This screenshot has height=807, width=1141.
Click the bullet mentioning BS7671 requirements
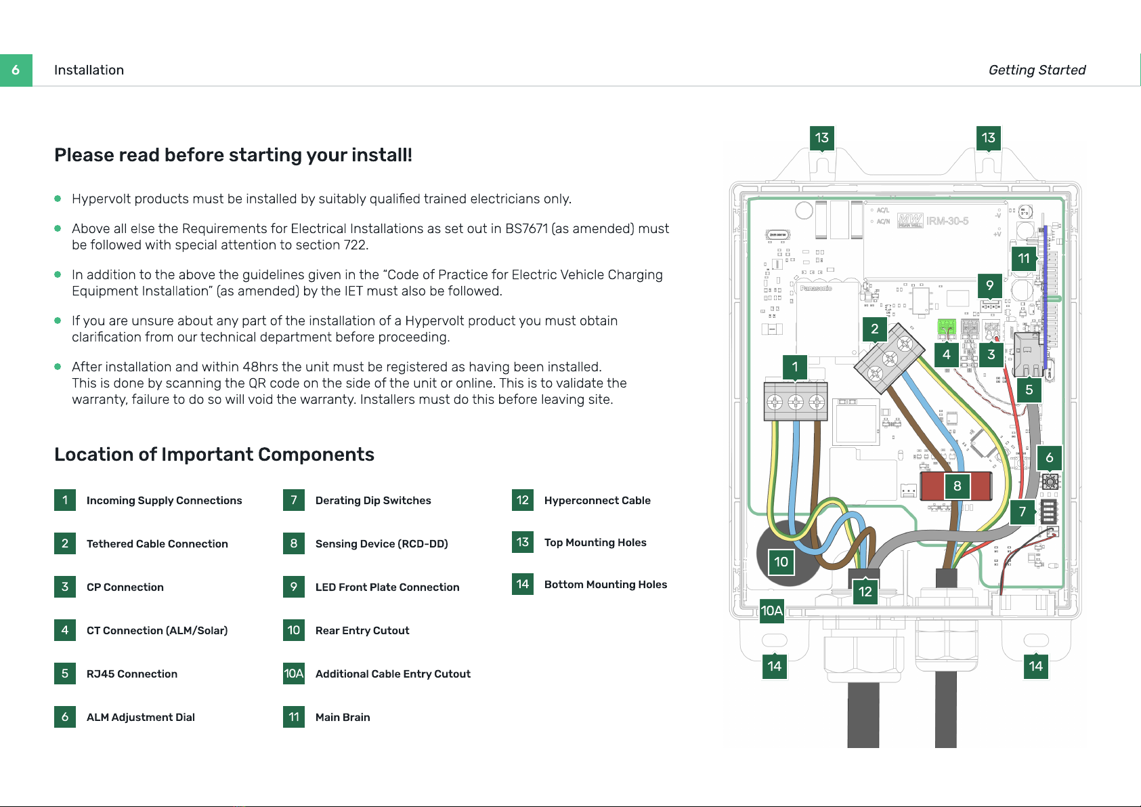[x=370, y=236]
